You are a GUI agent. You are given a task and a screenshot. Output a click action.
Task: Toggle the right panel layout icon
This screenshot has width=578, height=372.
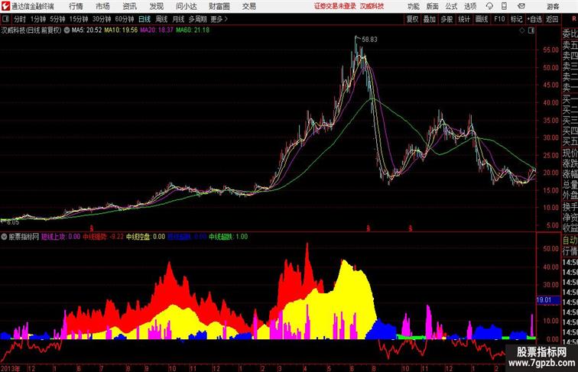pos(531,31)
